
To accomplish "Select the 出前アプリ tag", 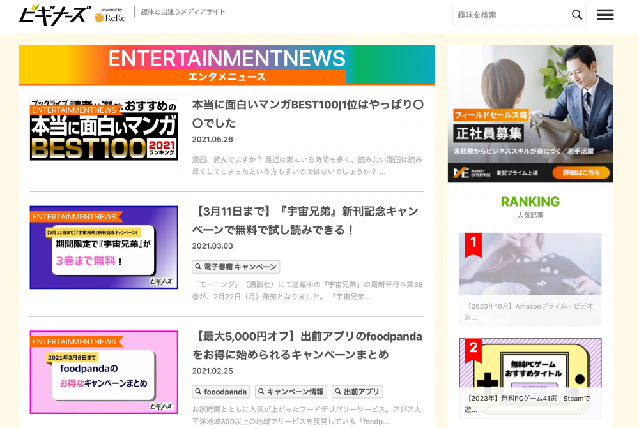I will [357, 392].
